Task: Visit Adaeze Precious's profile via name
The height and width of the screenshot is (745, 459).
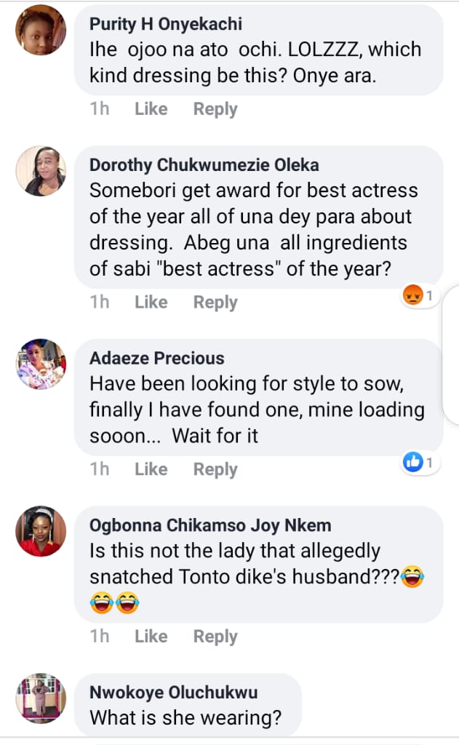Action: [156, 358]
